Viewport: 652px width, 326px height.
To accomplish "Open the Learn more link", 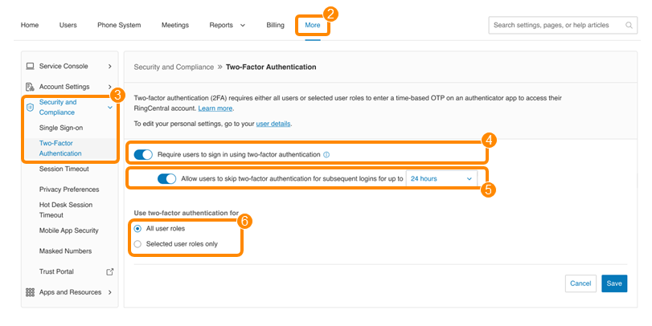I will 215,108.
